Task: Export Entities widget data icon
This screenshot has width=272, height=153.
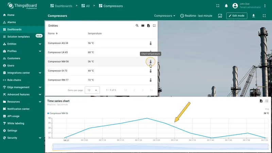Action: (149, 26)
